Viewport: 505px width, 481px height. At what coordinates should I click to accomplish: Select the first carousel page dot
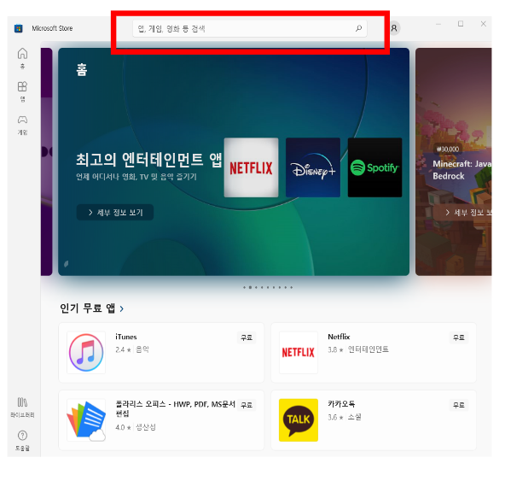pyautogui.click(x=245, y=287)
